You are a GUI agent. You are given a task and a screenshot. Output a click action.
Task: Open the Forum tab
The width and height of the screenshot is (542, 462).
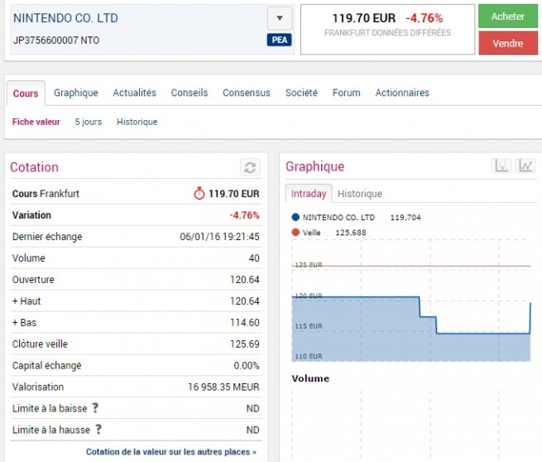pos(347,93)
